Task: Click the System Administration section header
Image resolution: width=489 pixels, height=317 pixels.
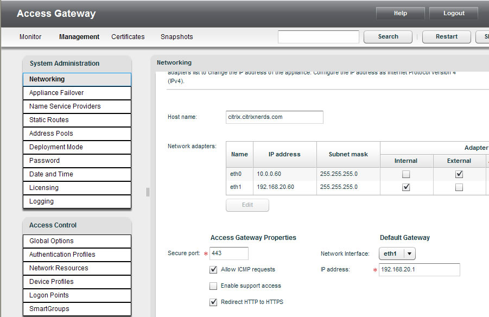Action: [x=77, y=64]
